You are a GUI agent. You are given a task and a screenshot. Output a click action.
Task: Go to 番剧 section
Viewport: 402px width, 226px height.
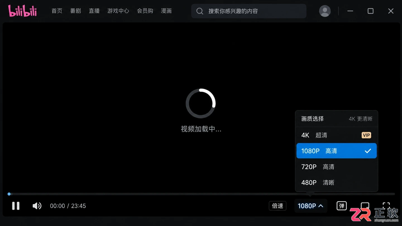[x=75, y=11]
